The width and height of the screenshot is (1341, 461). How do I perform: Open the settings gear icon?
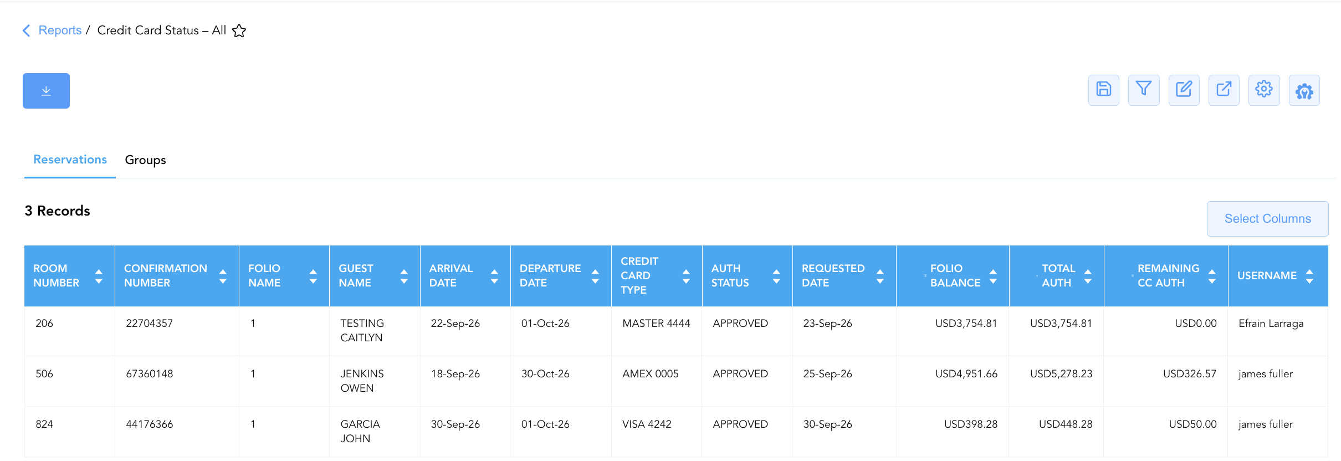click(1264, 90)
